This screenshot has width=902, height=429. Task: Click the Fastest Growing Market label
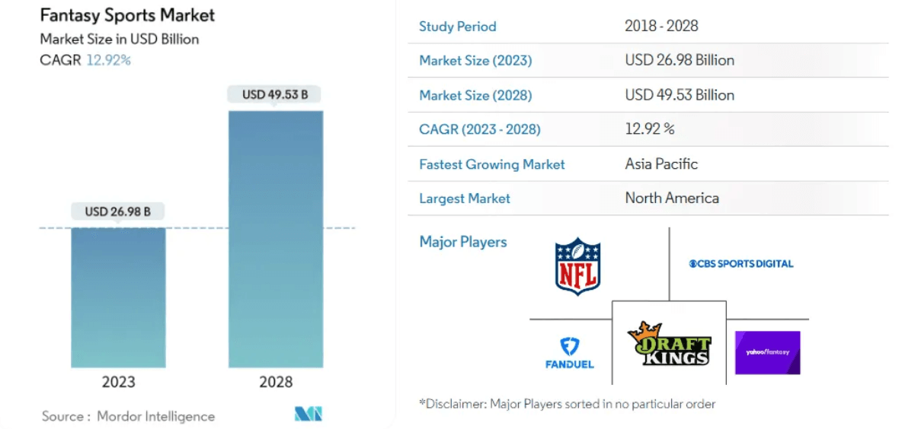click(492, 164)
